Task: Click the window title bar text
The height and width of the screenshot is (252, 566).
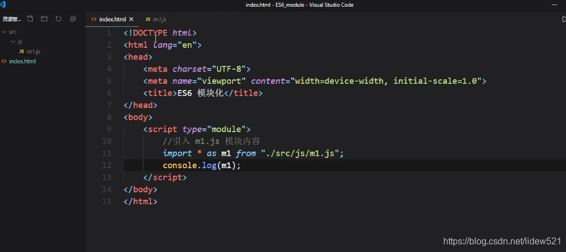Action: pyautogui.click(x=300, y=4)
